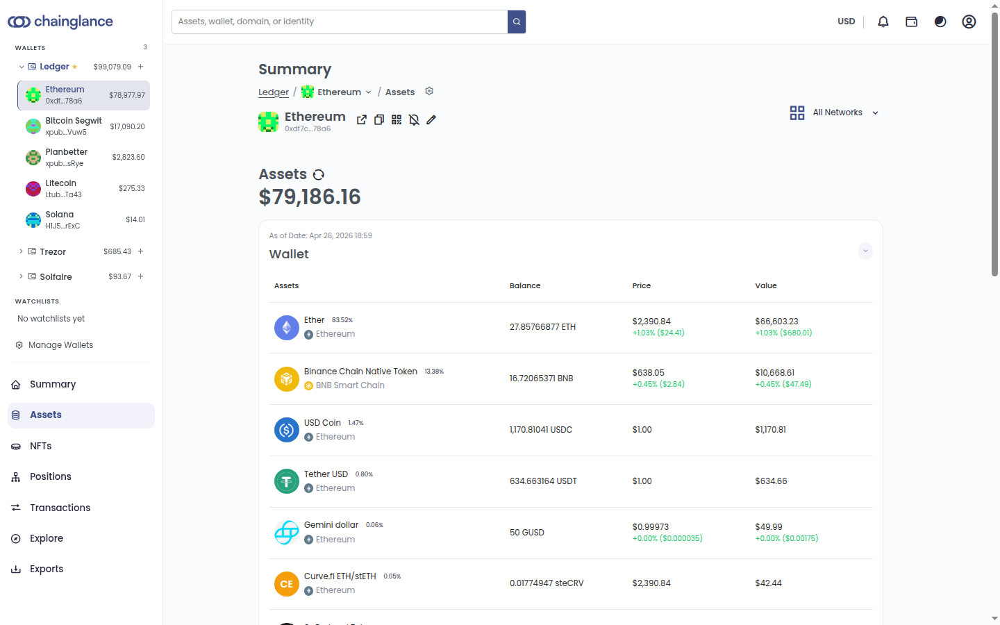Click the Ledger favorite star
Viewport: 1000px width, 625px height.
click(75, 67)
